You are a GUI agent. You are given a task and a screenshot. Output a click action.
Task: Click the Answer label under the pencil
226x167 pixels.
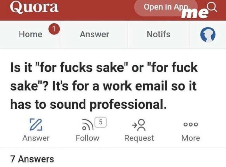tap(36, 138)
